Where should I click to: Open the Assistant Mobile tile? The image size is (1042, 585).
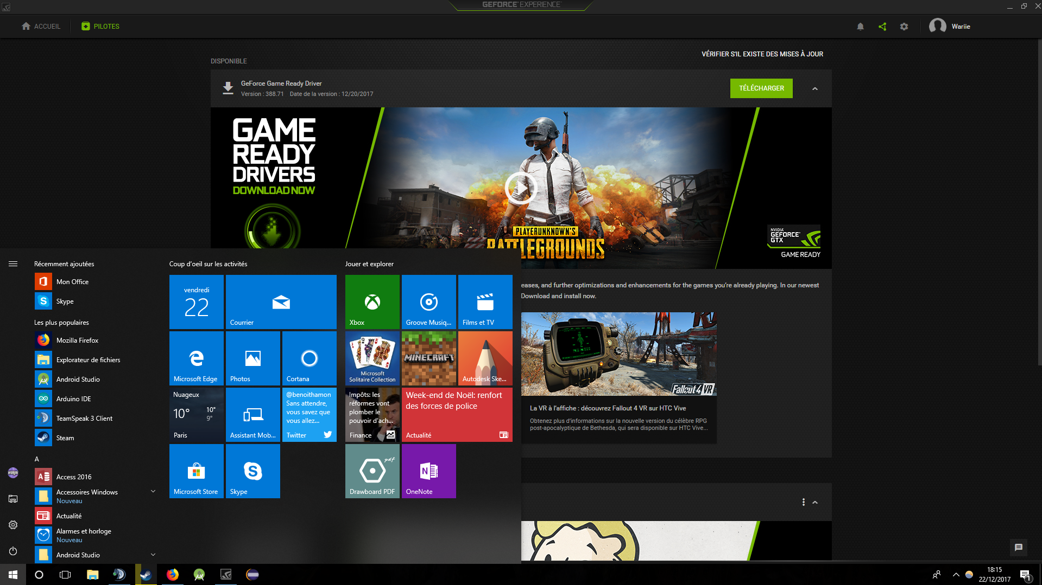point(253,415)
